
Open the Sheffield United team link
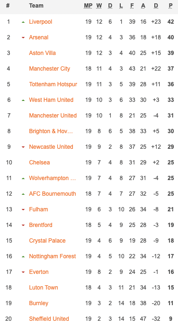[x=49, y=319]
